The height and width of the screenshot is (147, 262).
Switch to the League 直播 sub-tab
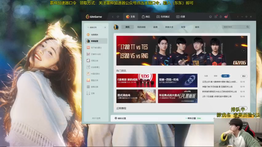point(155,27)
